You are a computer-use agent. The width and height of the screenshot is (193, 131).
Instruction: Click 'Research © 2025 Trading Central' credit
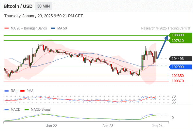166,28
